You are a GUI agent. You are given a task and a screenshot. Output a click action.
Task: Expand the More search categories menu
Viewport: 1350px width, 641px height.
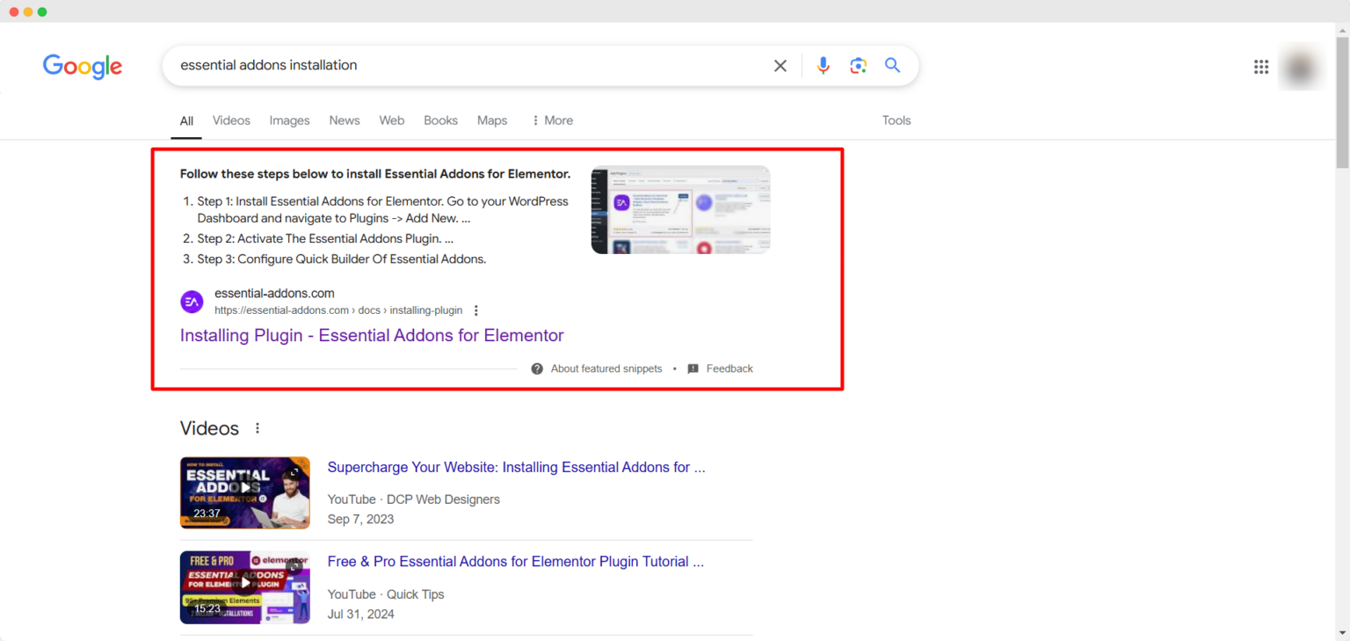tap(552, 120)
